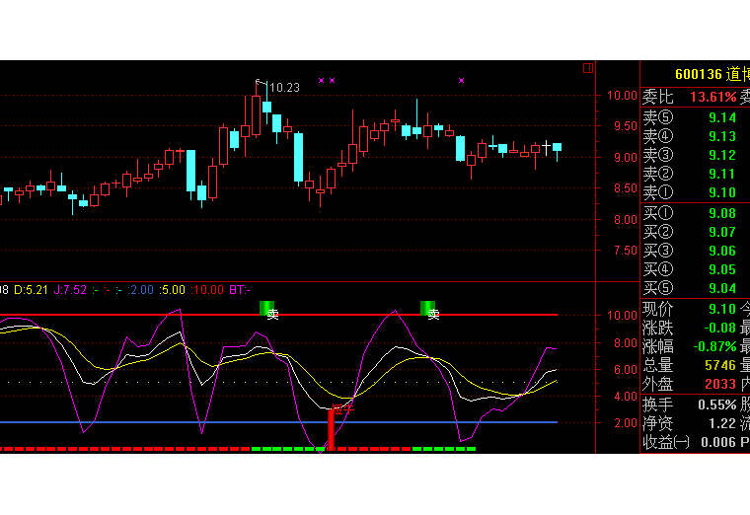This screenshot has width=750, height=515.
Task: Click the second green 卖 sell signal marker
Action: point(428,310)
